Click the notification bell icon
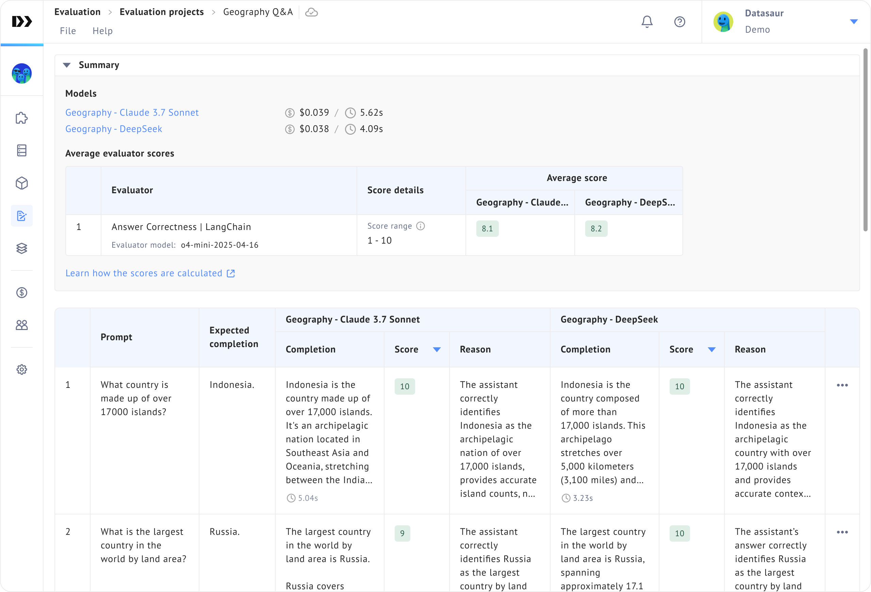This screenshot has height=592, width=871. tap(647, 22)
